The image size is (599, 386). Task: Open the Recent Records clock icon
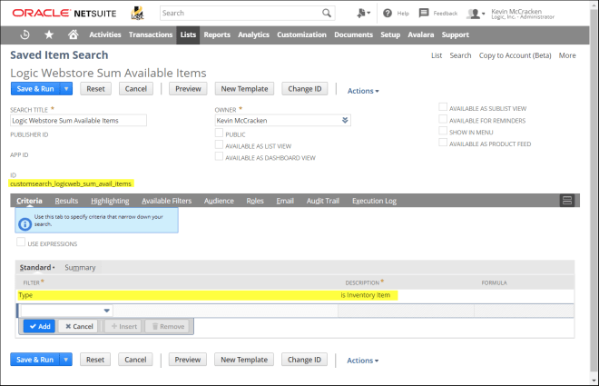[25, 35]
